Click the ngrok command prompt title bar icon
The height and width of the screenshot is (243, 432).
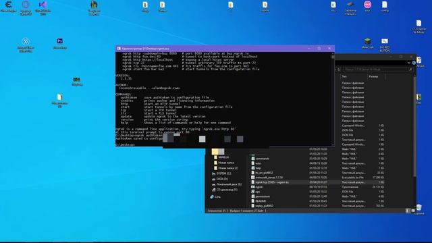pos(119,49)
